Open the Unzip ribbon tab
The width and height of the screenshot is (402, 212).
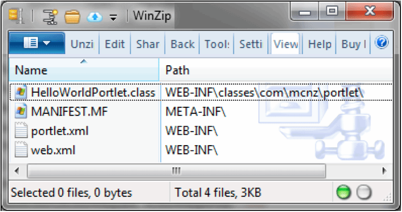(x=82, y=44)
